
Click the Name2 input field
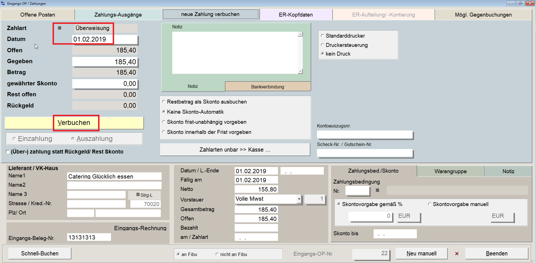click(x=114, y=185)
